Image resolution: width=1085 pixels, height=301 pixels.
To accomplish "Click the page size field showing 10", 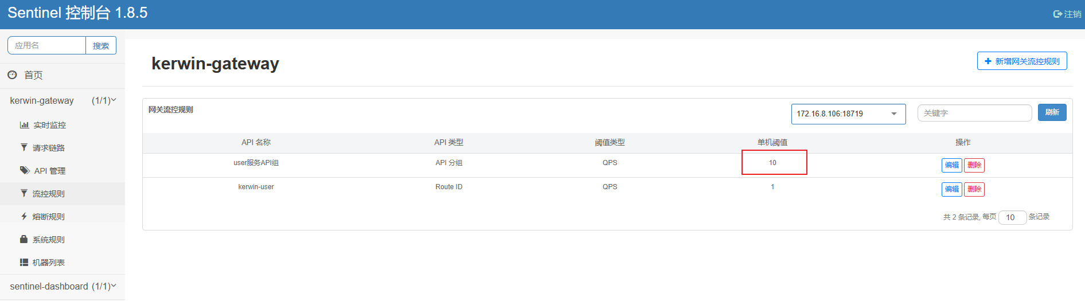I will click(x=1012, y=217).
